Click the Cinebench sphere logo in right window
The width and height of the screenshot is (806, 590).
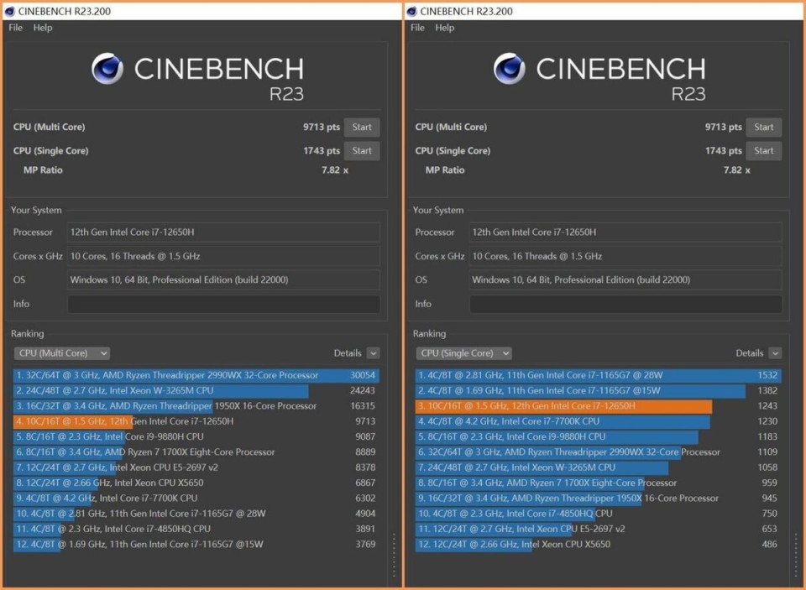510,68
